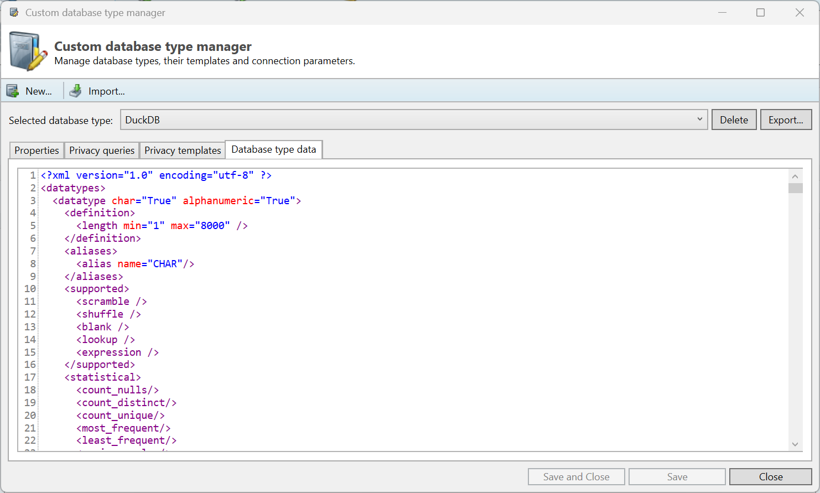Click the vertical scrollbar thumb
Image resolution: width=820 pixels, height=493 pixels.
click(795, 188)
